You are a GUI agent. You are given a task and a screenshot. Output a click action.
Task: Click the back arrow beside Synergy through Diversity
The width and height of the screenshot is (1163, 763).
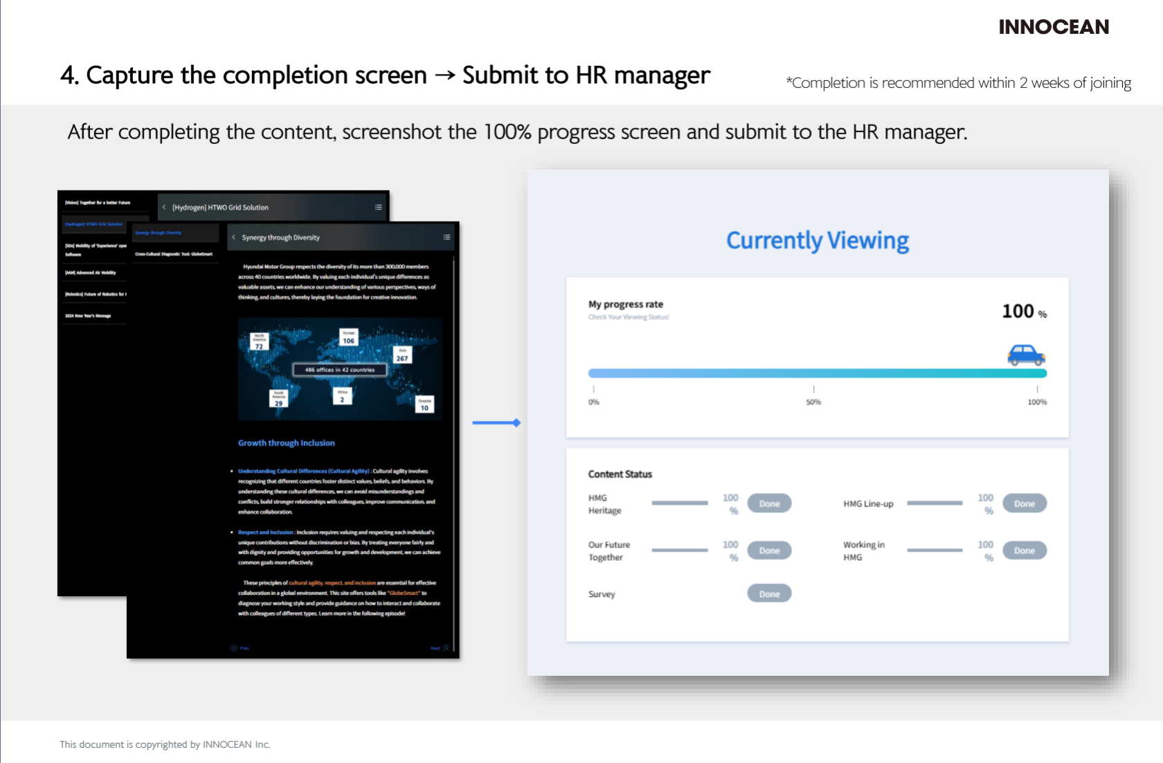coord(234,237)
